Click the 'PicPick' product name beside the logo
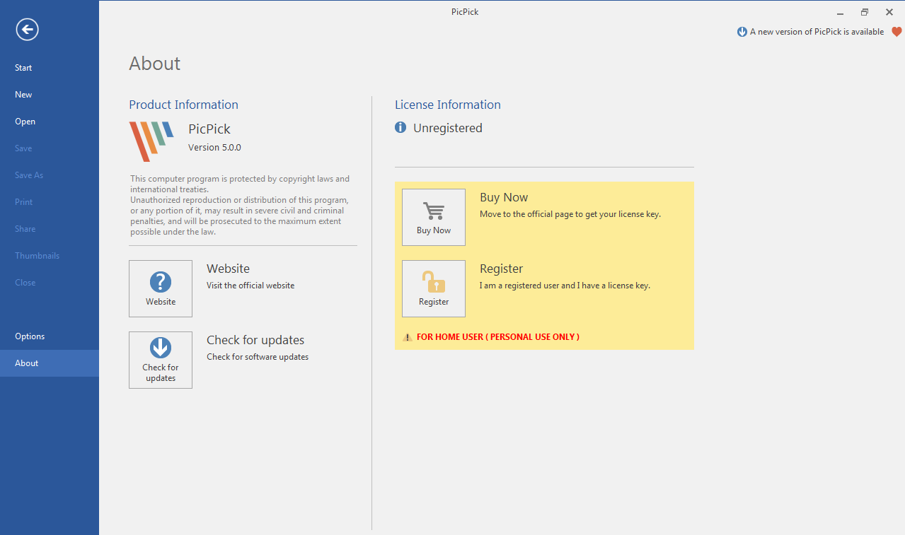The height and width of the screenshot is (535, 905). pyautogui.click(x=209, y=129)
